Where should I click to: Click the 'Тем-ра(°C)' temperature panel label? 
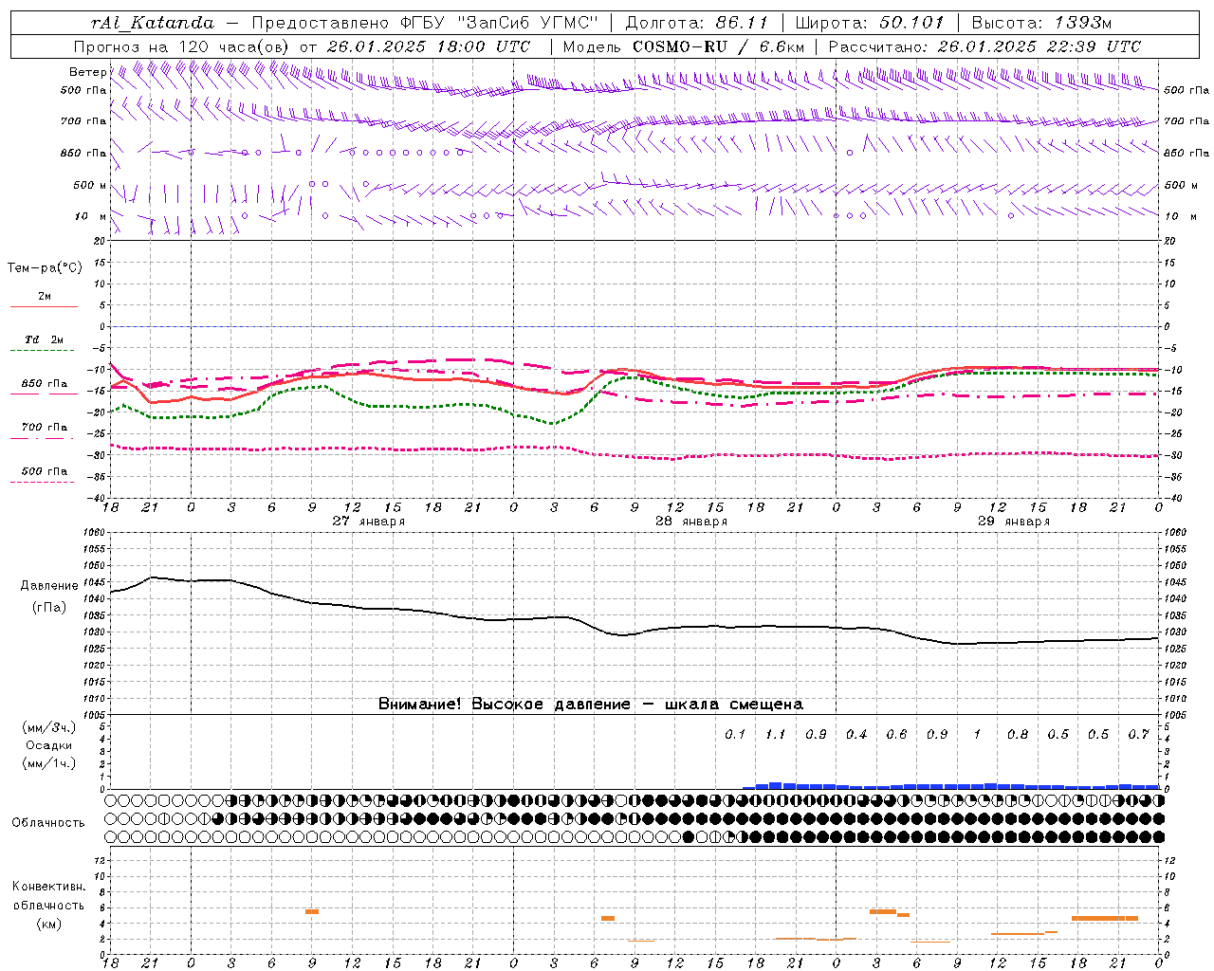[x=45, y=268]
